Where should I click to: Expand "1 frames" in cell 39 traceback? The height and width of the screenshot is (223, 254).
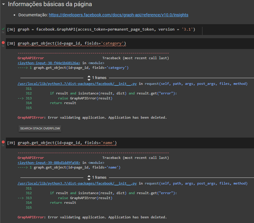pos(97,178)
